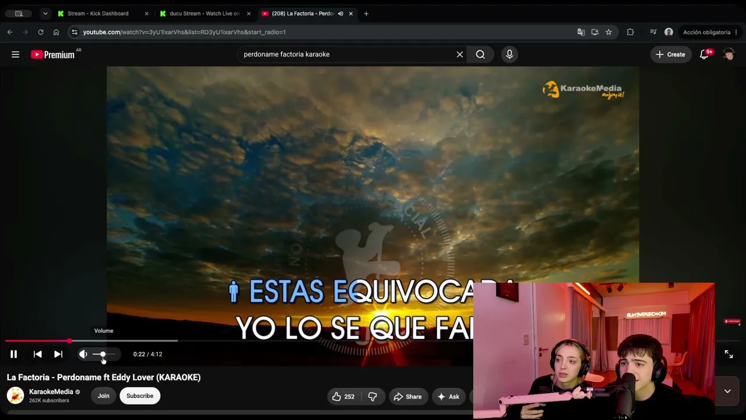Screen dimensions: 746x420
Task: Click the install app icon in address bar
Action: (x=594, y=32)
